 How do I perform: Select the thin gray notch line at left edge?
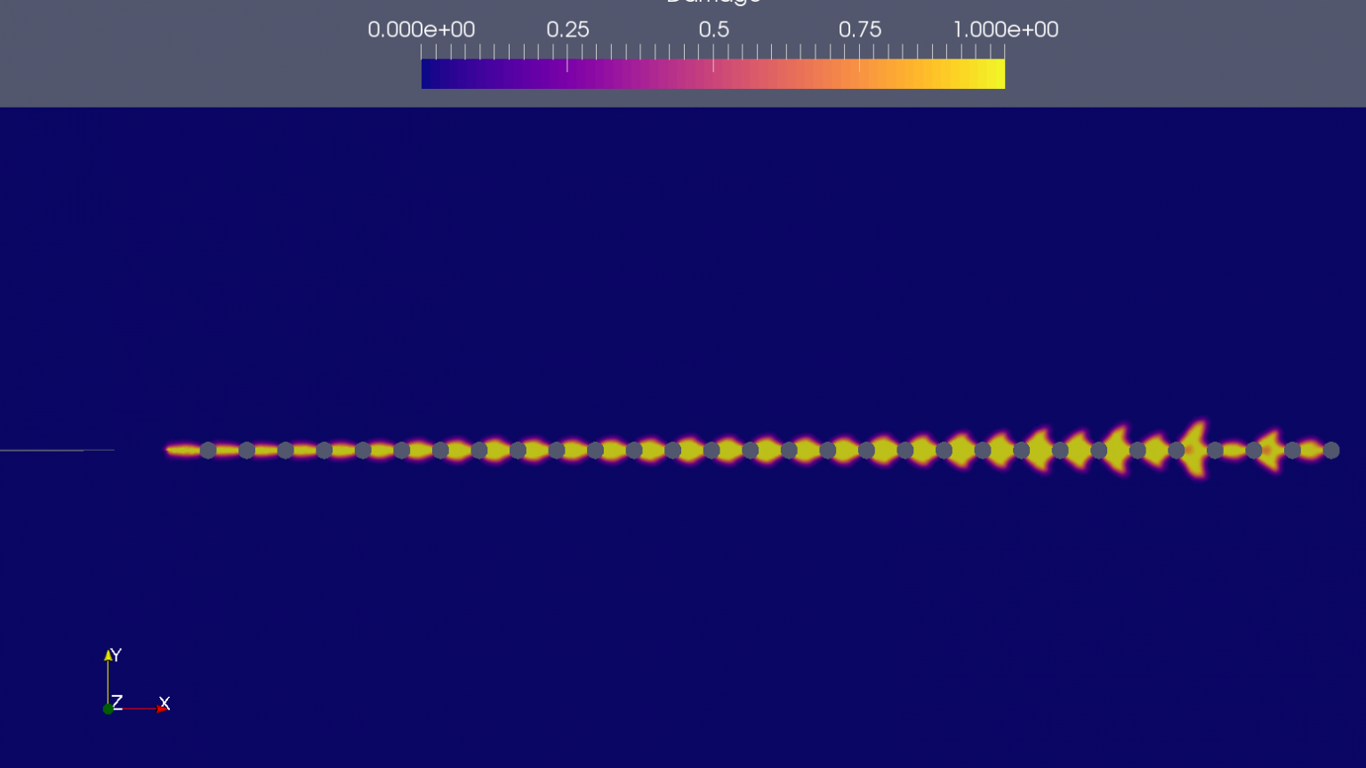[x=53, y=451]
